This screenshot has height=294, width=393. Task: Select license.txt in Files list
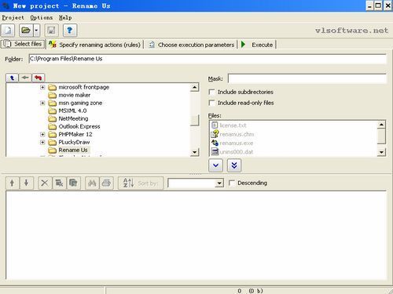233,125
